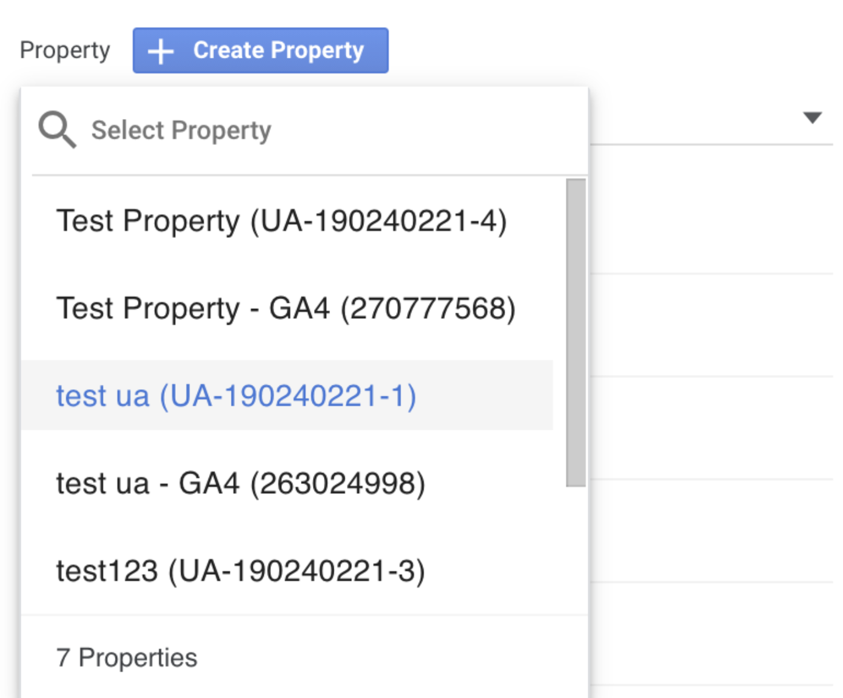
Task: Click the 263024998 ID in the list
Action: pyautogui.click(x=338, y=484)
